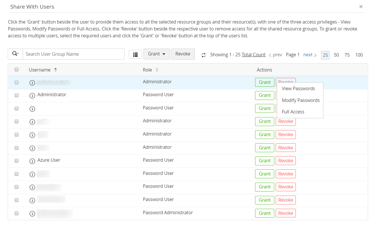Open the top Grant dropdown button

tap(156, 54)
